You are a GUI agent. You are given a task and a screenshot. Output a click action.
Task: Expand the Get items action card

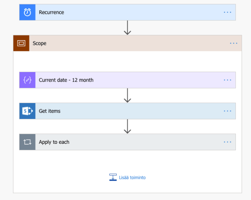tap(122, 111)
